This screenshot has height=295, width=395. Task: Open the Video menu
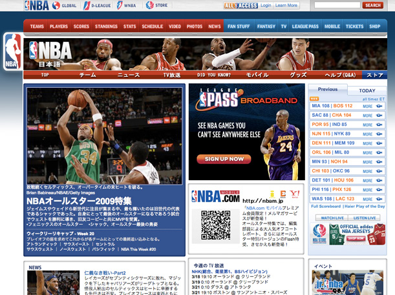pos(175,26)
